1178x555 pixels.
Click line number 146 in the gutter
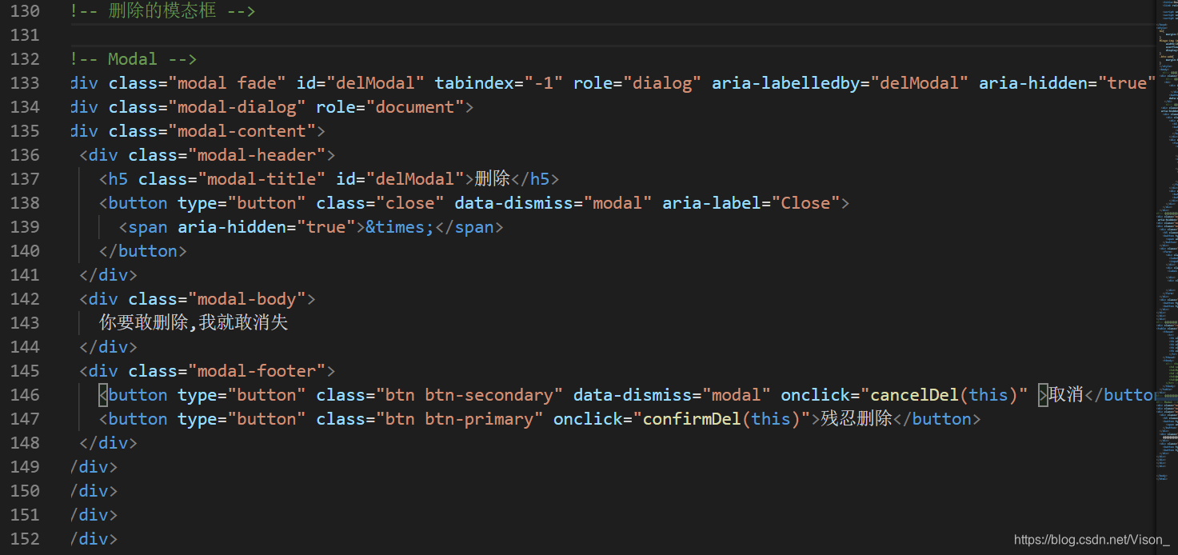[25, 395]
